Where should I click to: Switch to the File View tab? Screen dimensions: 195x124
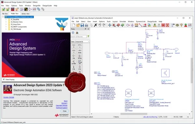click(5, 14)
